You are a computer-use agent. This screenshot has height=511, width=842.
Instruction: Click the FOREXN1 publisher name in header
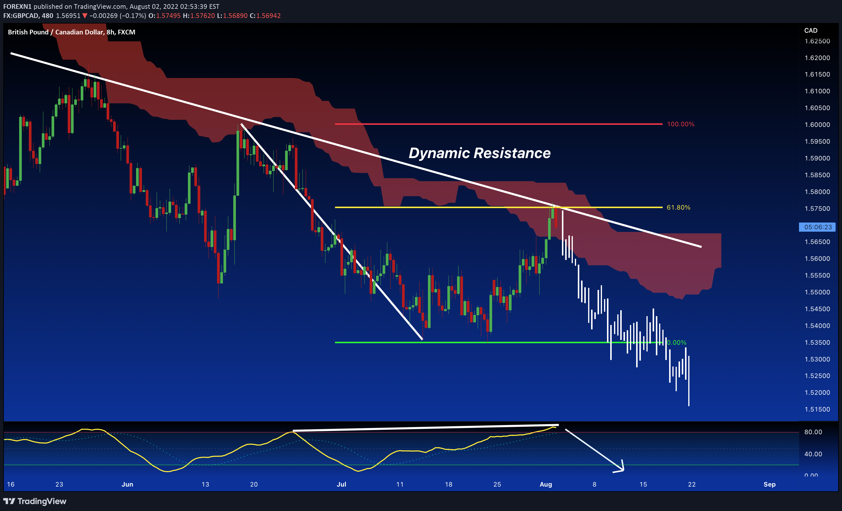pos(17,6)
